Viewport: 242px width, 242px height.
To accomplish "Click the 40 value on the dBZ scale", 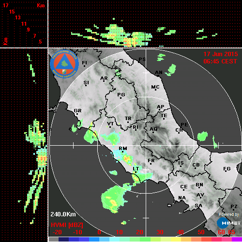I will click(x=181, y=232).
